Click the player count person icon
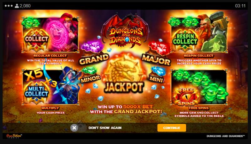This screenshot has width=251, height=144. point(17,6)
